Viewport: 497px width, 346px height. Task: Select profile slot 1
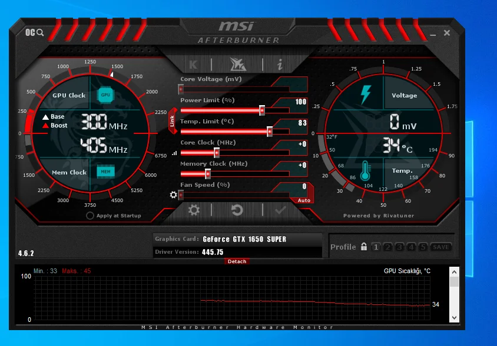[x=376, y=247]
